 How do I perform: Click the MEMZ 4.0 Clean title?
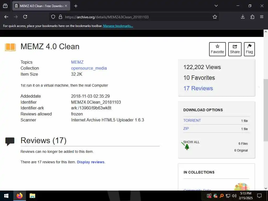(50, 47)
